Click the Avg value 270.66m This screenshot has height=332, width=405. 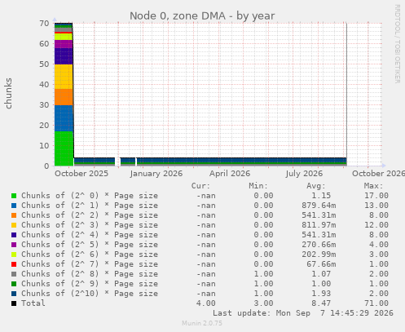319,245
